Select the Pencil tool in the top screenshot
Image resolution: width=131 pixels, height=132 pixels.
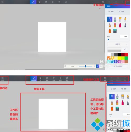click(x=110, y=25)
